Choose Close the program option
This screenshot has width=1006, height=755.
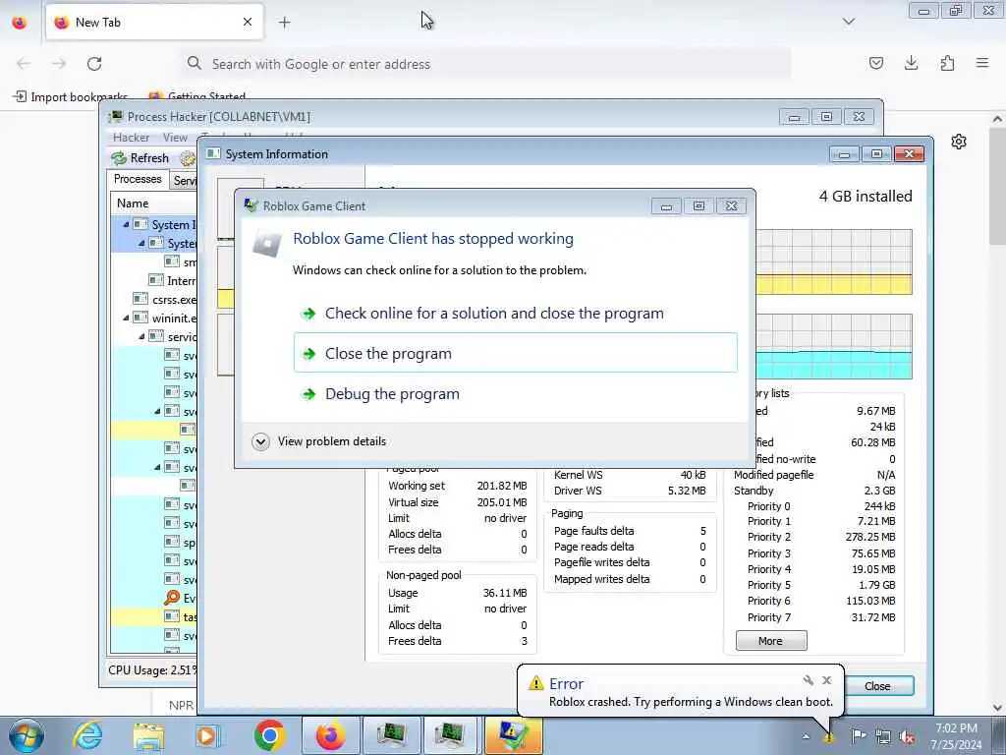[x=515, y=353]
